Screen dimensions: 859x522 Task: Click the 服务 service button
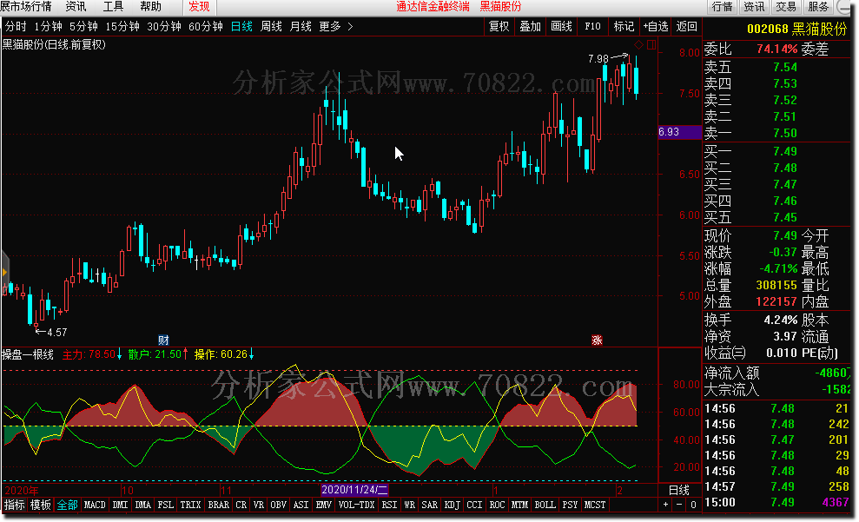click(818, 7)
